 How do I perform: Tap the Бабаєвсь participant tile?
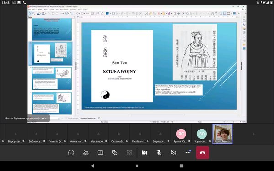(x=36, y=134)
